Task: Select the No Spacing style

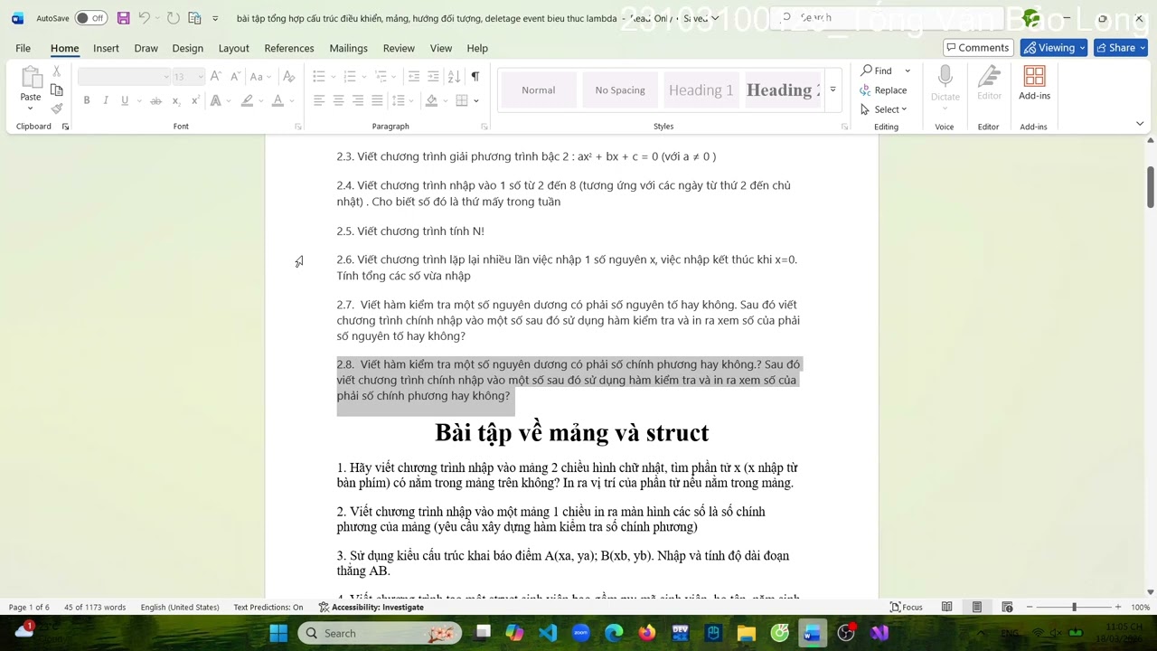Action: point(620,90)
